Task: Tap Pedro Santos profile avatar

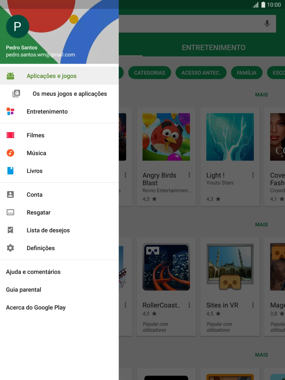Action: tap(18, 26)
